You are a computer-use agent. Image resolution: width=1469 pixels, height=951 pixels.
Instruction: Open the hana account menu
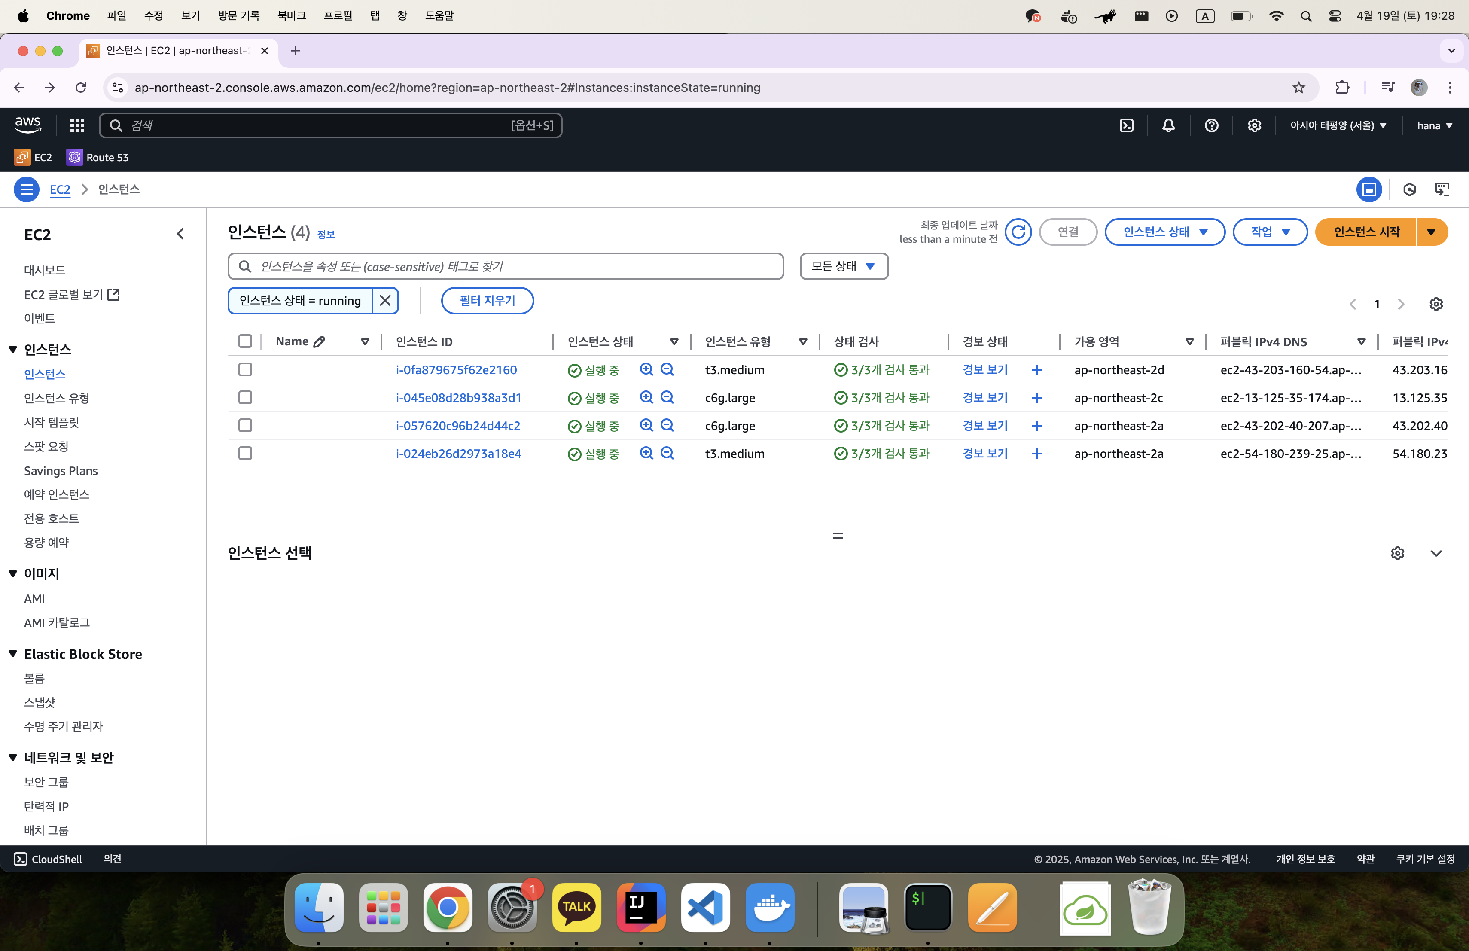(1435, 126)
